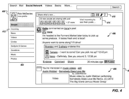Click Irene's avatar beside her comment reply

(x=47, y=56)
